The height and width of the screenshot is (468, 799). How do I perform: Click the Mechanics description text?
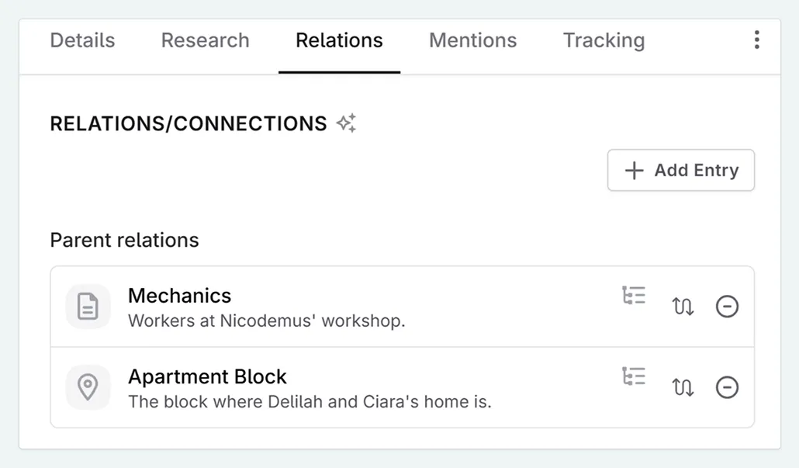click(266, 321)
